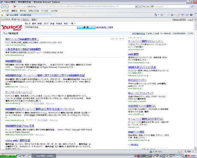Click the taskbar clock

(193, 156)
